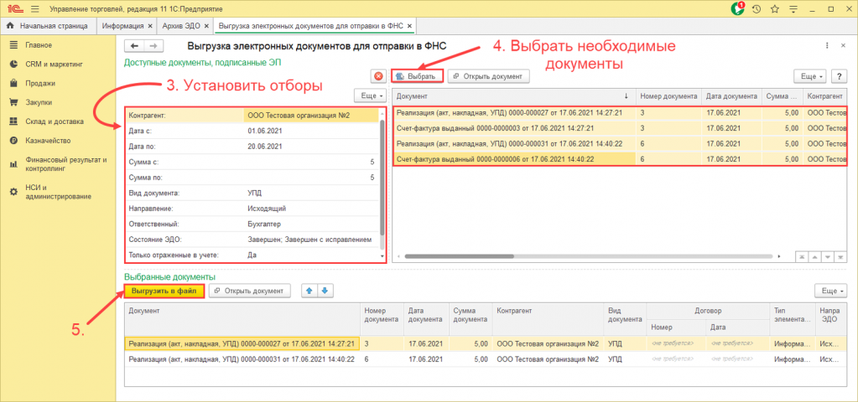The image size is (858, 402).
Task: Go forward with the right arrow button
Action: [x=153, y=46]
